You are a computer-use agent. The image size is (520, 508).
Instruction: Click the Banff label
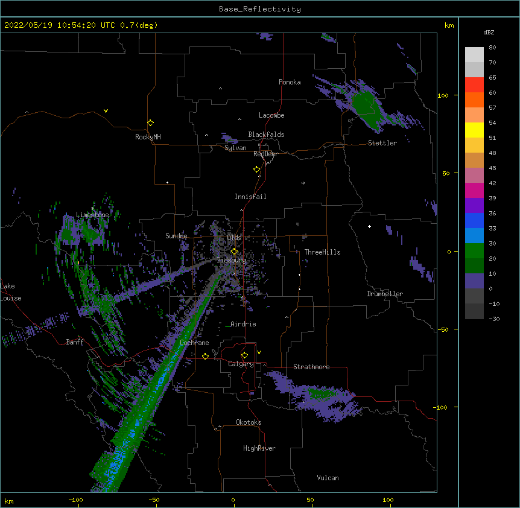pyautogui.click(x=75, y=342)
